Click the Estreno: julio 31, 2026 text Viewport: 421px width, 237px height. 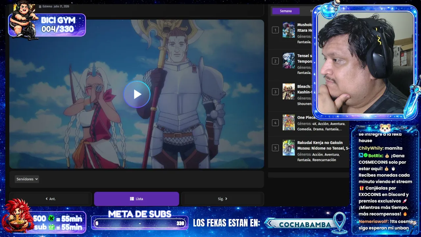click(56, 6)
